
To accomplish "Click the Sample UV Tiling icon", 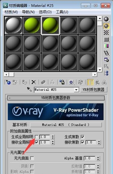I will click(x=106, y=39).
